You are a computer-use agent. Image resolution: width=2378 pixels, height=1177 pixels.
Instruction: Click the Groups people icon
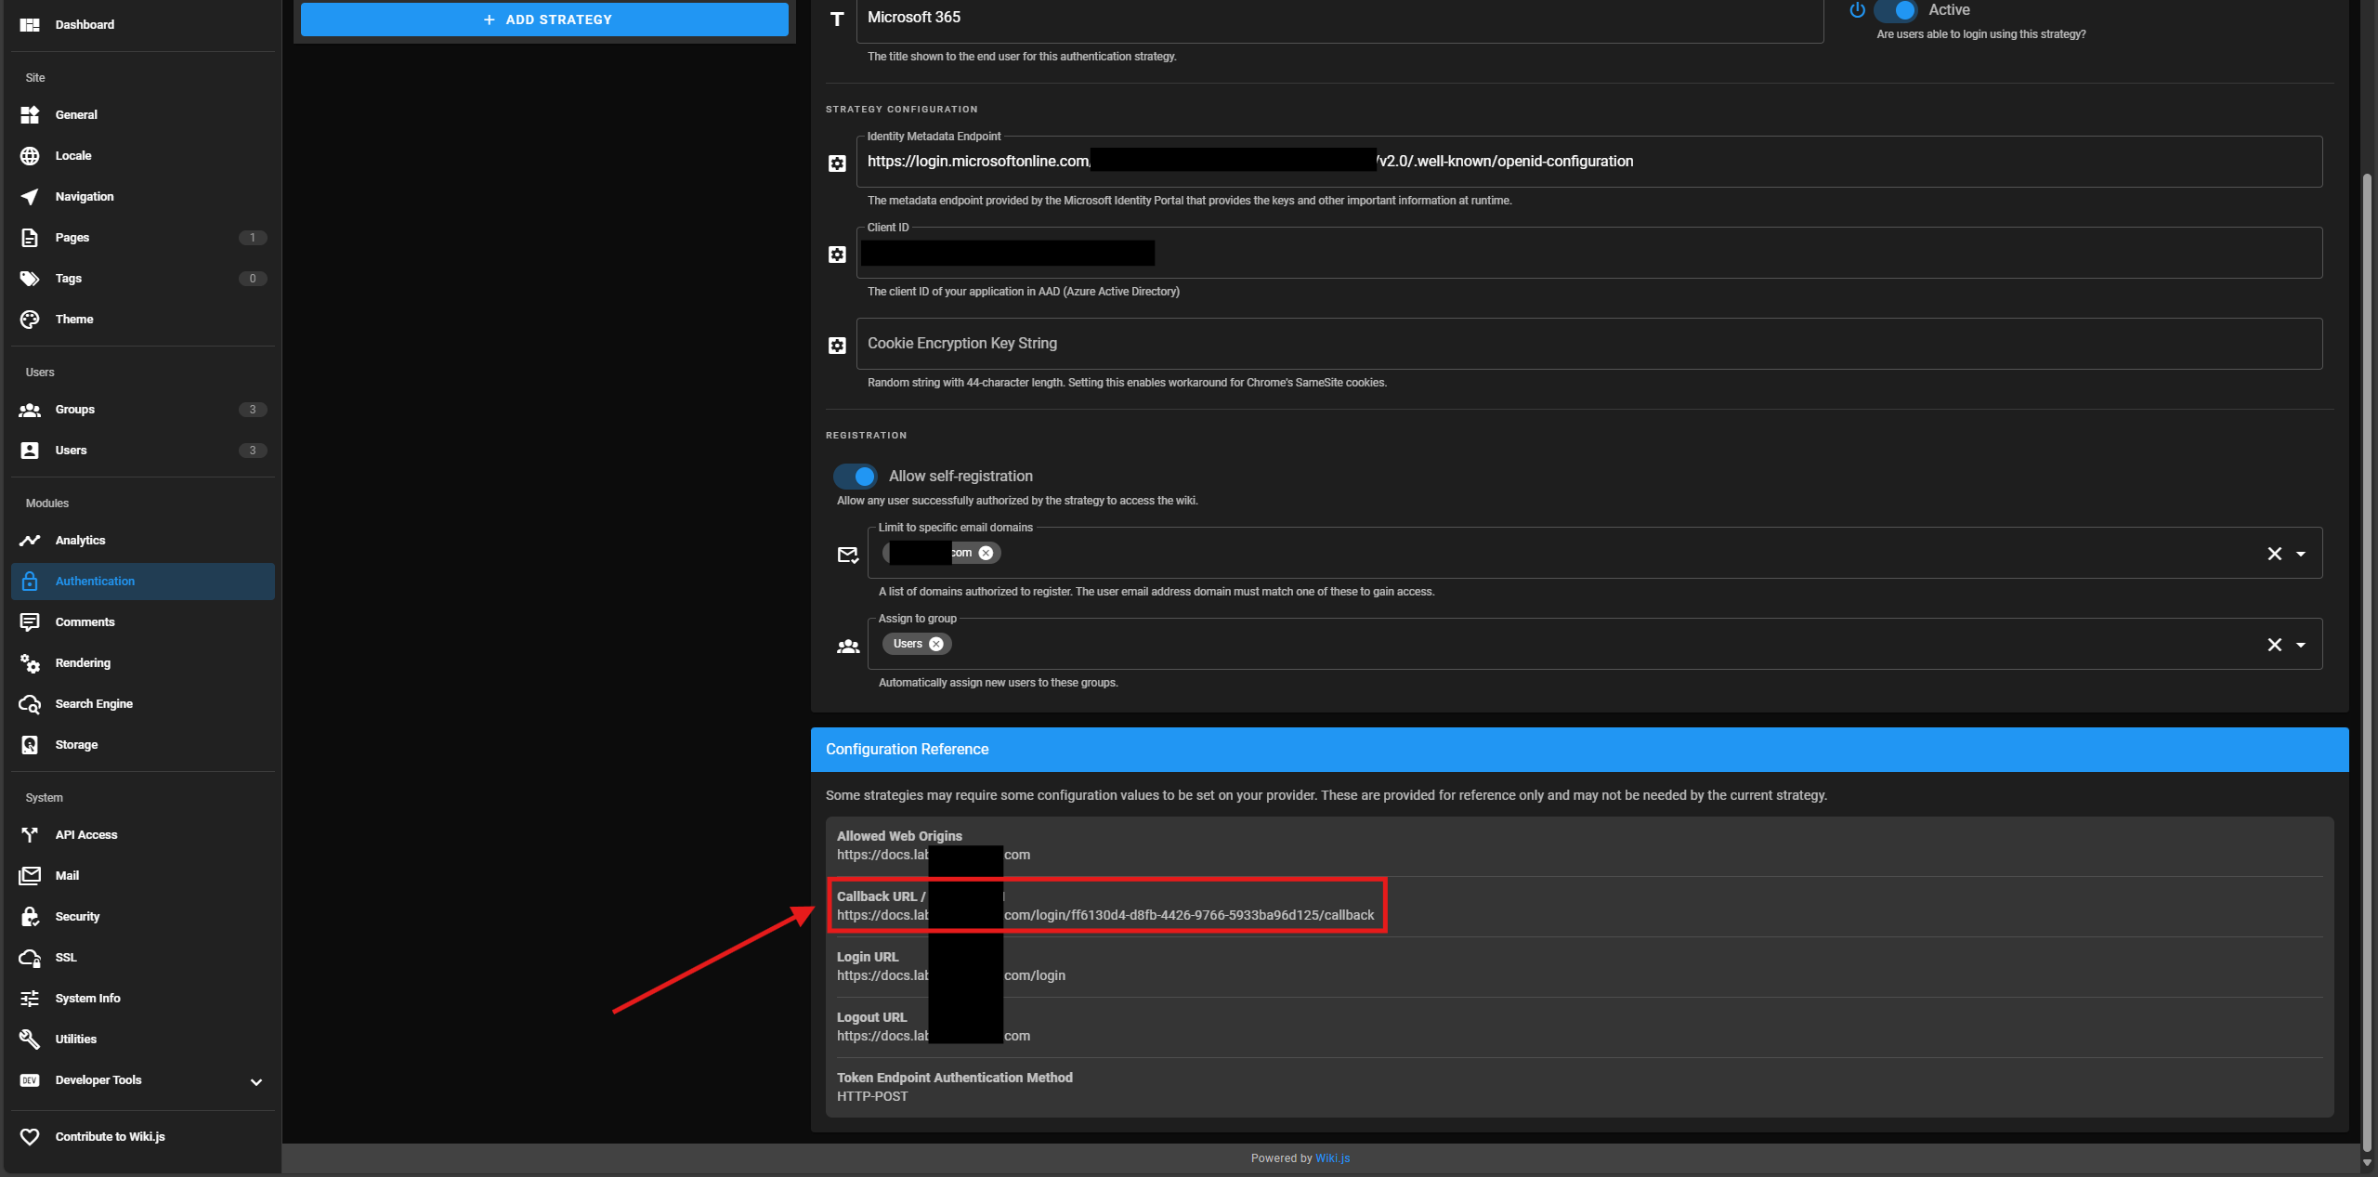30,410
